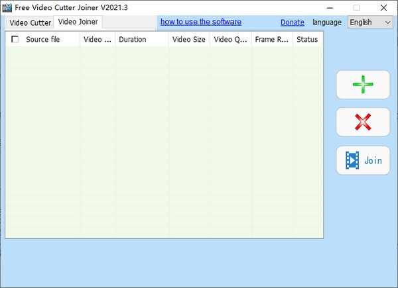Select the Video Joiner tab
This screenshot has width=398, height=288.
[78, 22]
